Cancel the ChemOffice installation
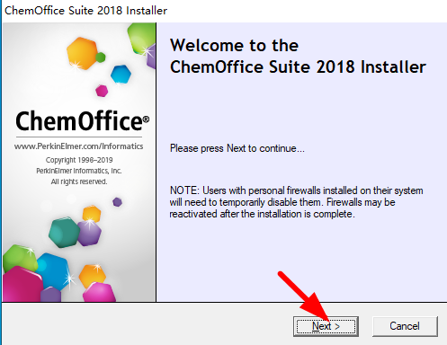 coord(405,326)
